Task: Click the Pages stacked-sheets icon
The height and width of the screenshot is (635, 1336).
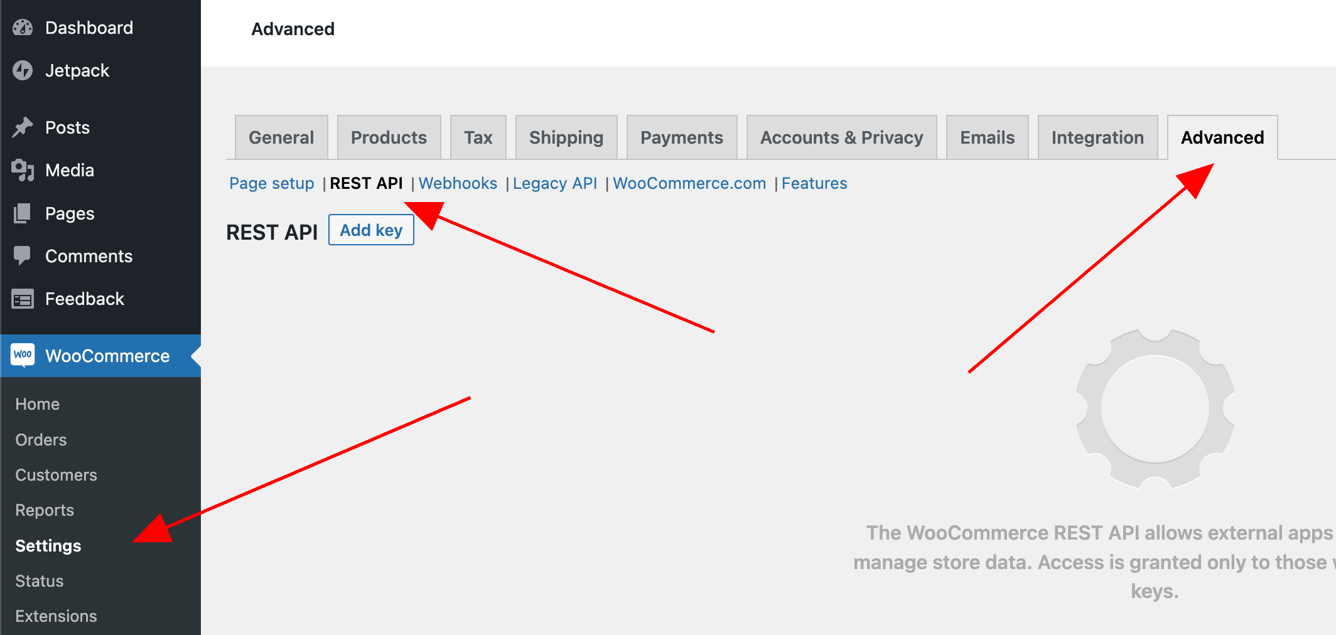Action: click(23, 213)
